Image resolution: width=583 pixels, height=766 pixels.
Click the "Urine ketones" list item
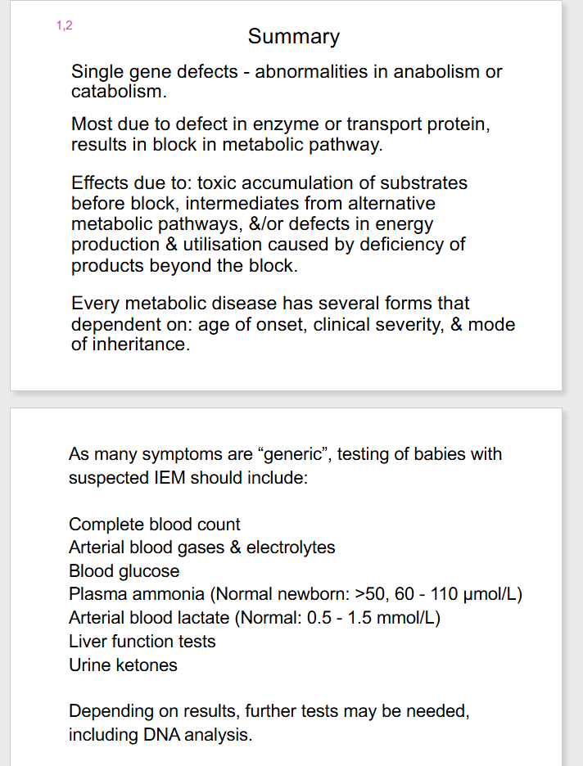click(123, 665)
